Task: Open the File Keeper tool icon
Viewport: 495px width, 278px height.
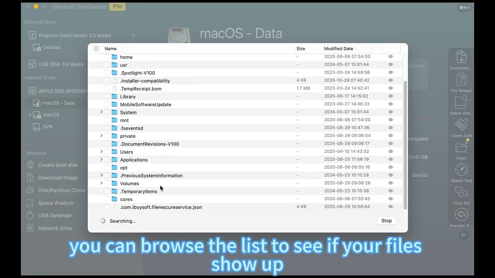Action: 461,79
